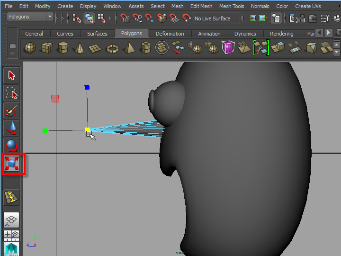Switch to single perspective view layout

[12, 219]
